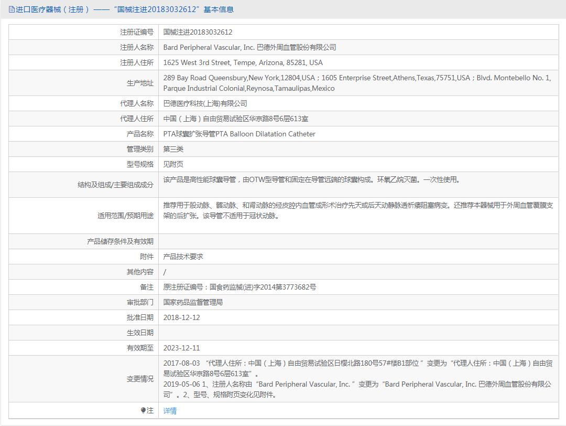Select attachment value 产品技术要求
Image resolution: width=566 pixels, height=426 pixels.
pyautogui.click(x=183, y=257)
